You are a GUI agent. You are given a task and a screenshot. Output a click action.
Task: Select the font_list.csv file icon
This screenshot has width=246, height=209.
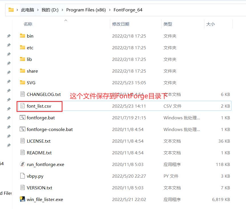[x=23, y=106]
